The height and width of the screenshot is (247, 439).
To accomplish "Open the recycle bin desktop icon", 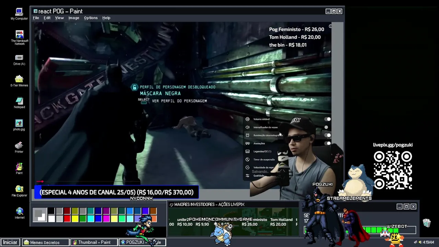I will [x=427, y=223].
